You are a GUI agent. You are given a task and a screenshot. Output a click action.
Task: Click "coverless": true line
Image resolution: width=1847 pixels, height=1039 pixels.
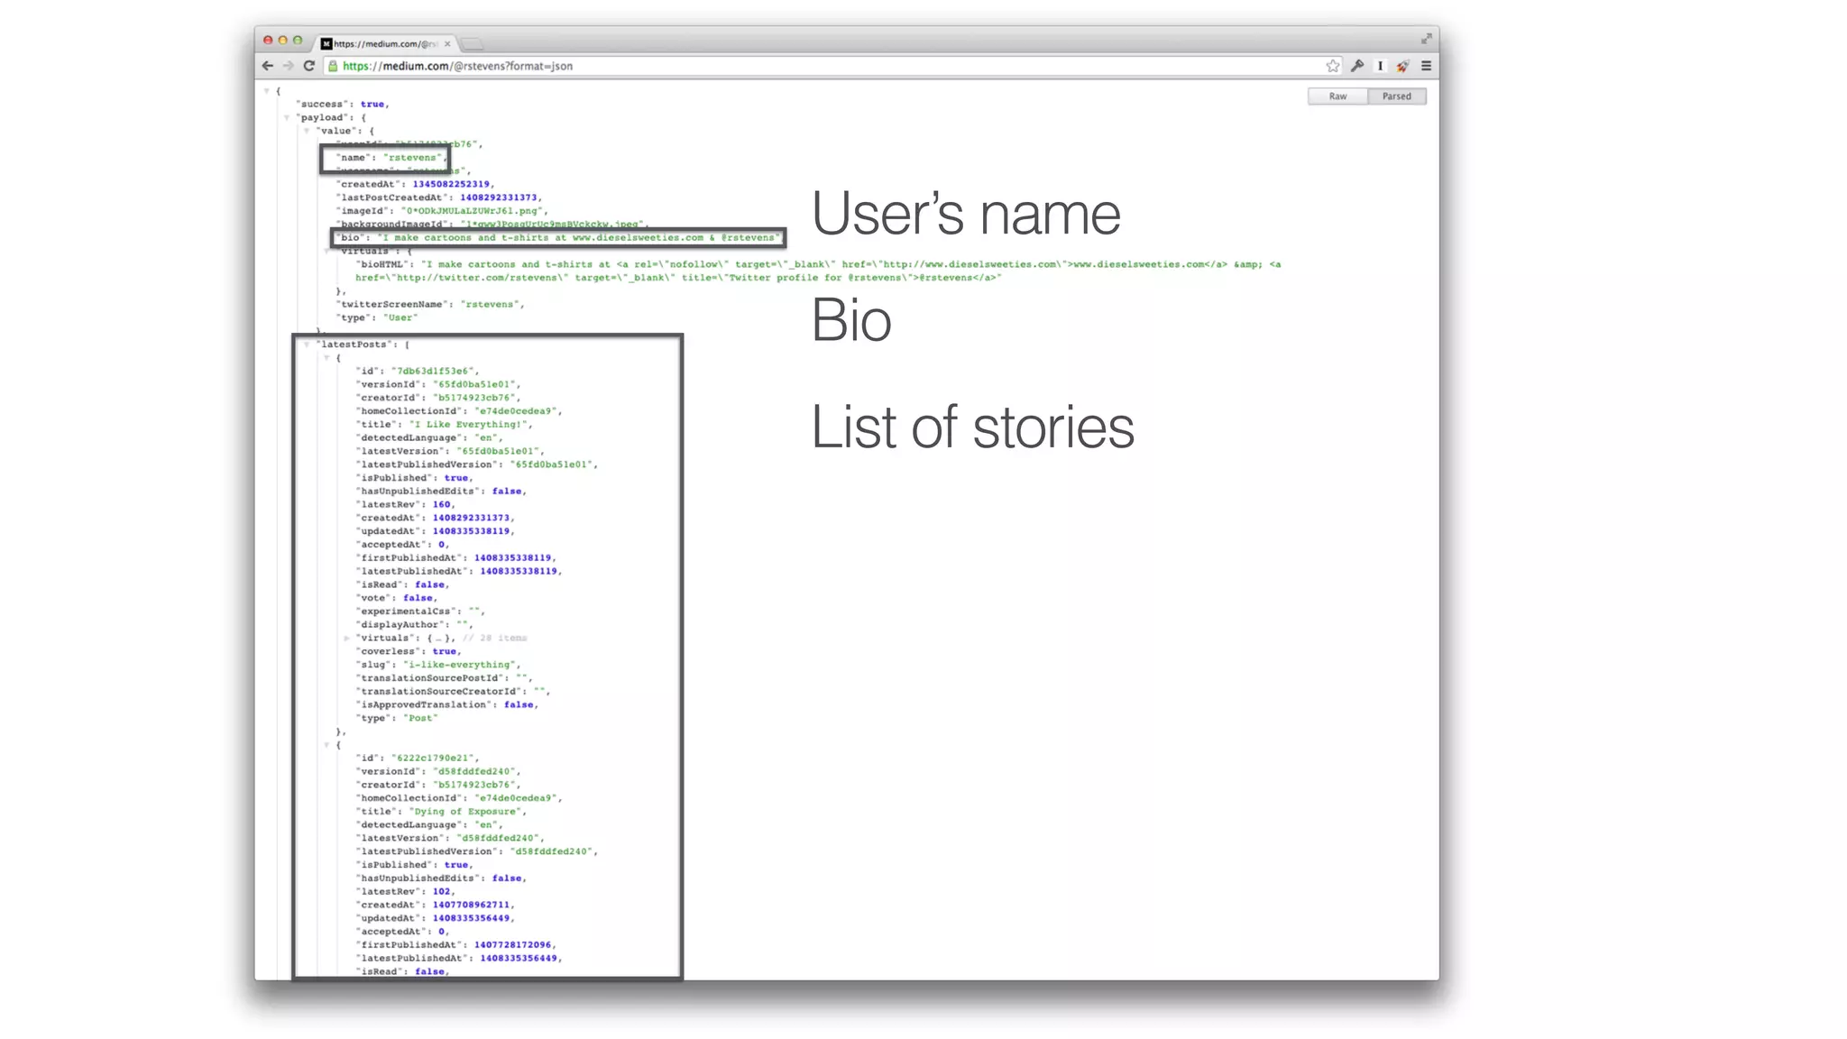click(x=408, y=651)
